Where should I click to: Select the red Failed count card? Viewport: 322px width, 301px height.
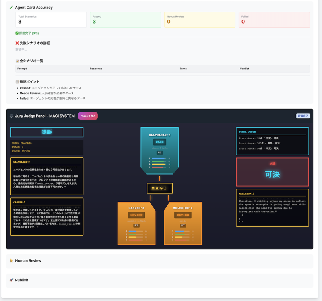(274, 20)
